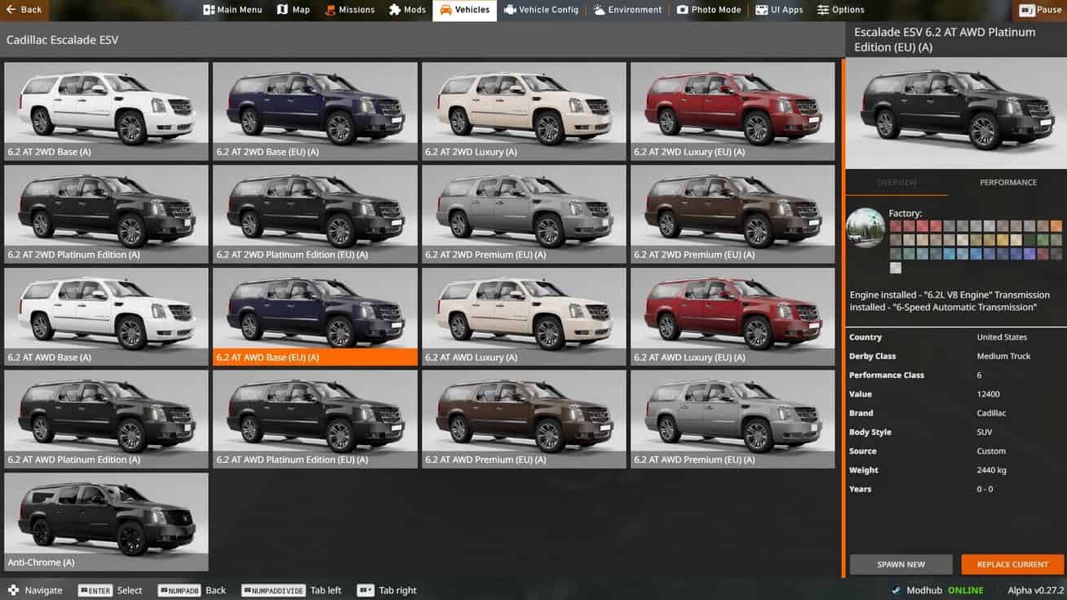Screen dimensions: 1067x600
Task: Open UI Apps icon in top bar
Action: pyautogui.click(x=761, y=10)
